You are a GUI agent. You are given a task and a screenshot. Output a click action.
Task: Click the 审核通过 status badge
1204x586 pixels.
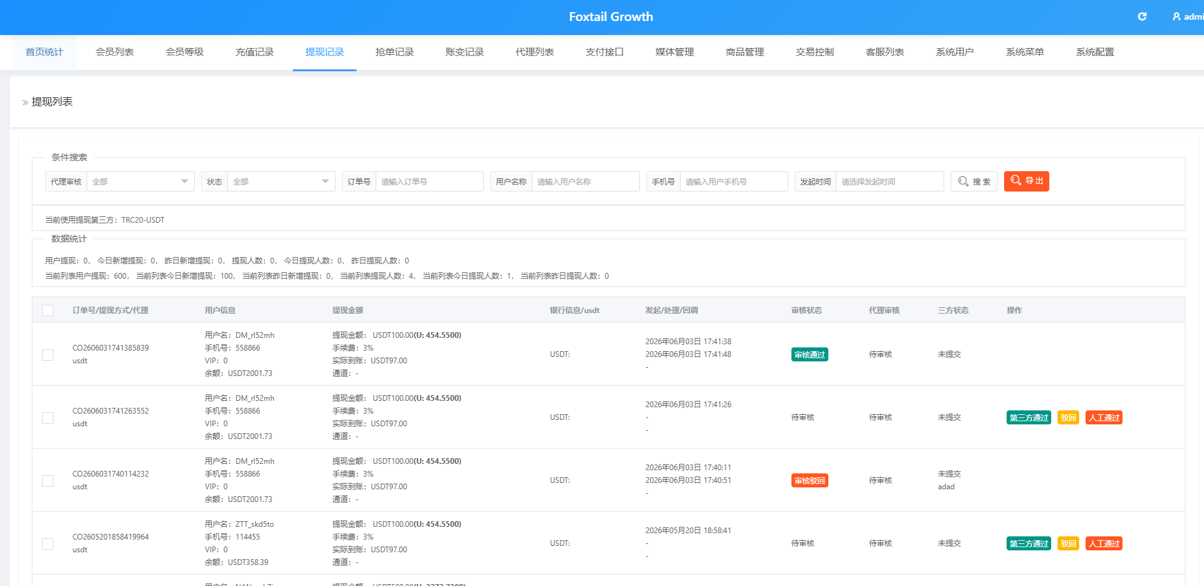810,354
